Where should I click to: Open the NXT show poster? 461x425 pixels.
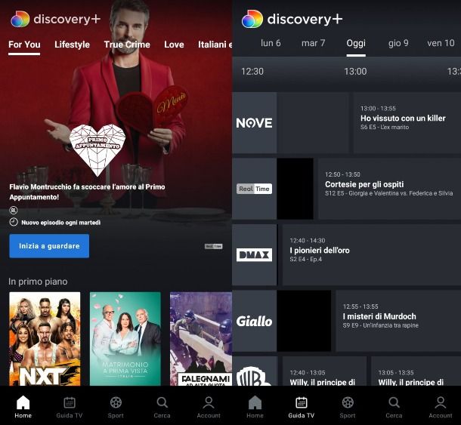pyautogui.click(x=45, y=339)
